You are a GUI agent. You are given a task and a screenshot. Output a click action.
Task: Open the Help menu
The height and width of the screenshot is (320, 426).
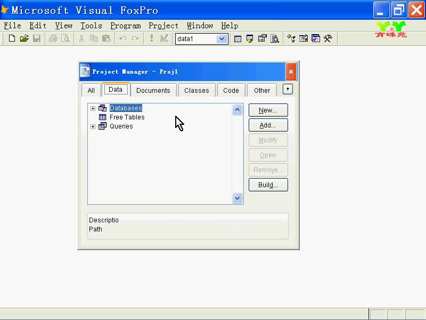(x=230, y=26)
